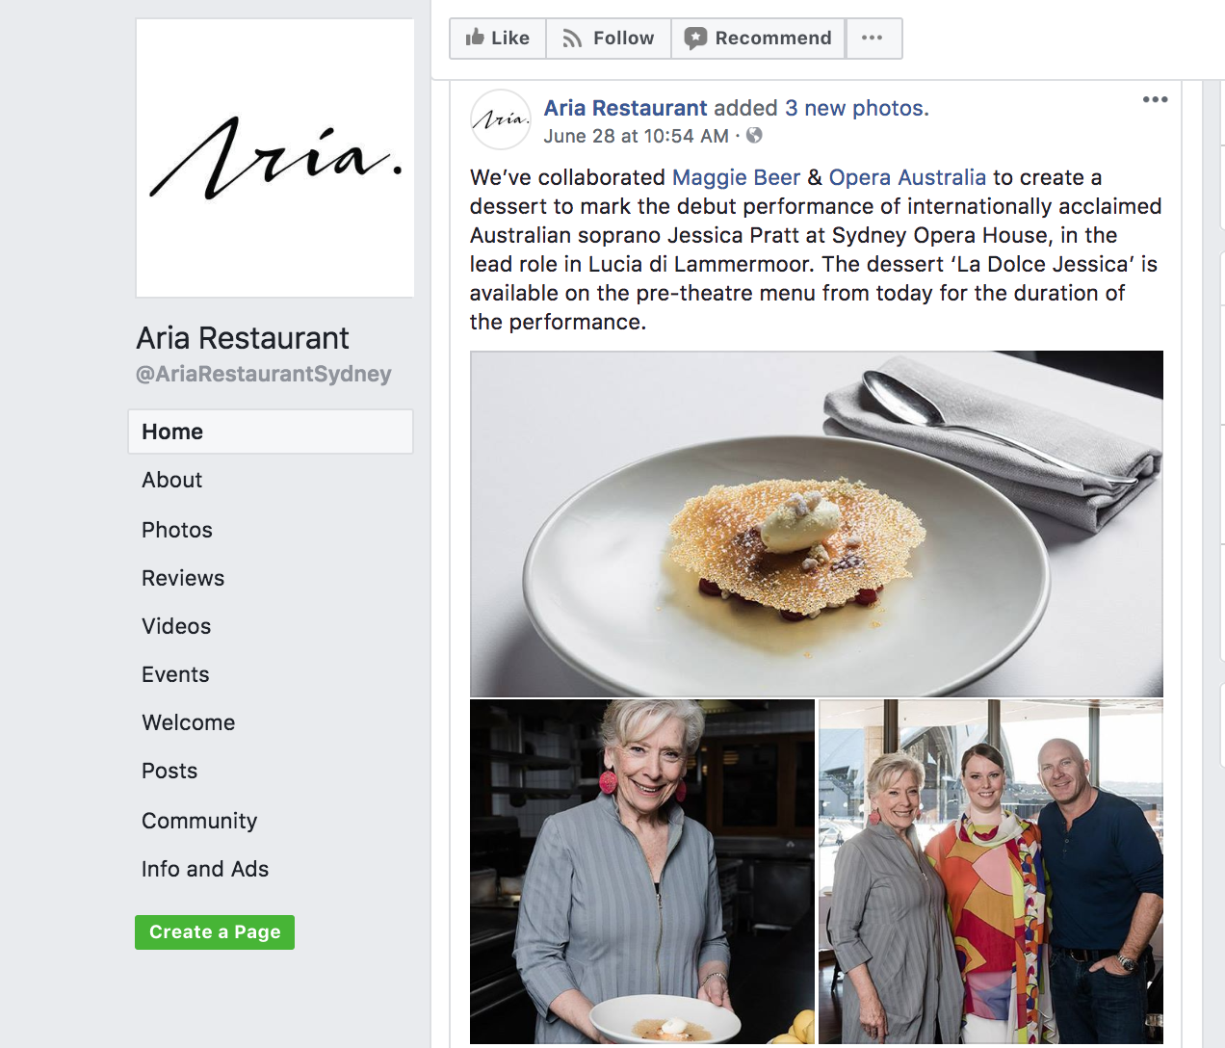Open the large Aria logo profile picture
This screenshot has width=1225, height=1048.
[275, 158]
